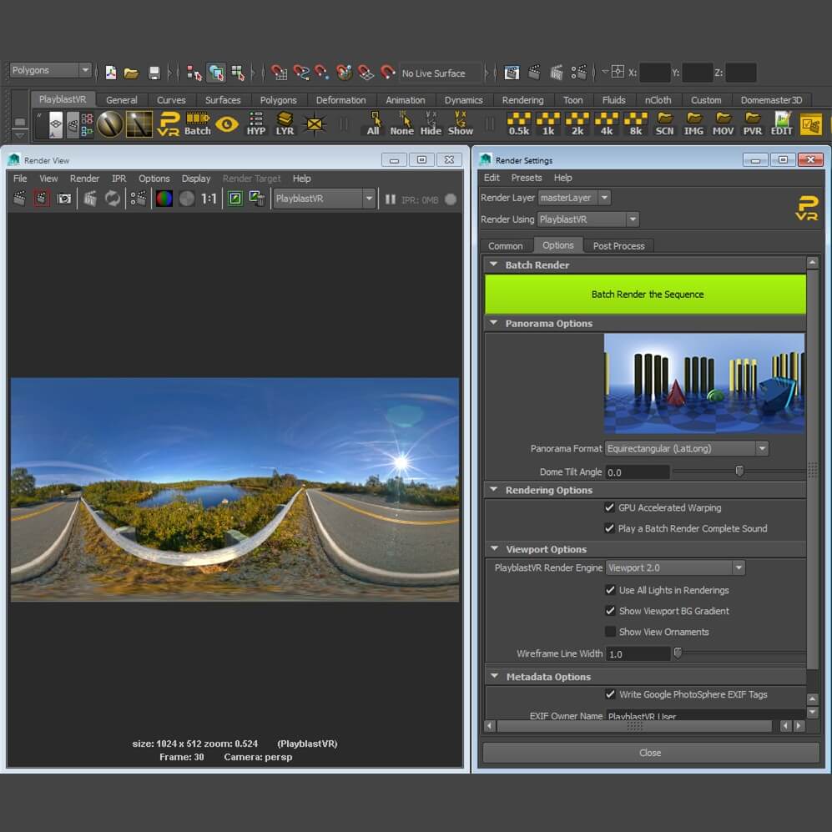Screen dimensions: 832x832
Task: Toggle the RGB channels display icon
Action: click(164, 199)
